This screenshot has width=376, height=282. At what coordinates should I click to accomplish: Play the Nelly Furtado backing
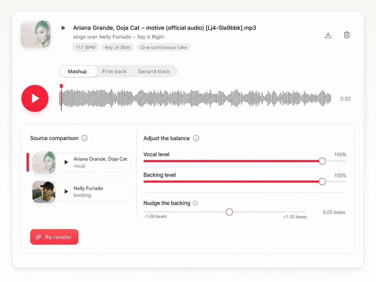tap(66, 191)
